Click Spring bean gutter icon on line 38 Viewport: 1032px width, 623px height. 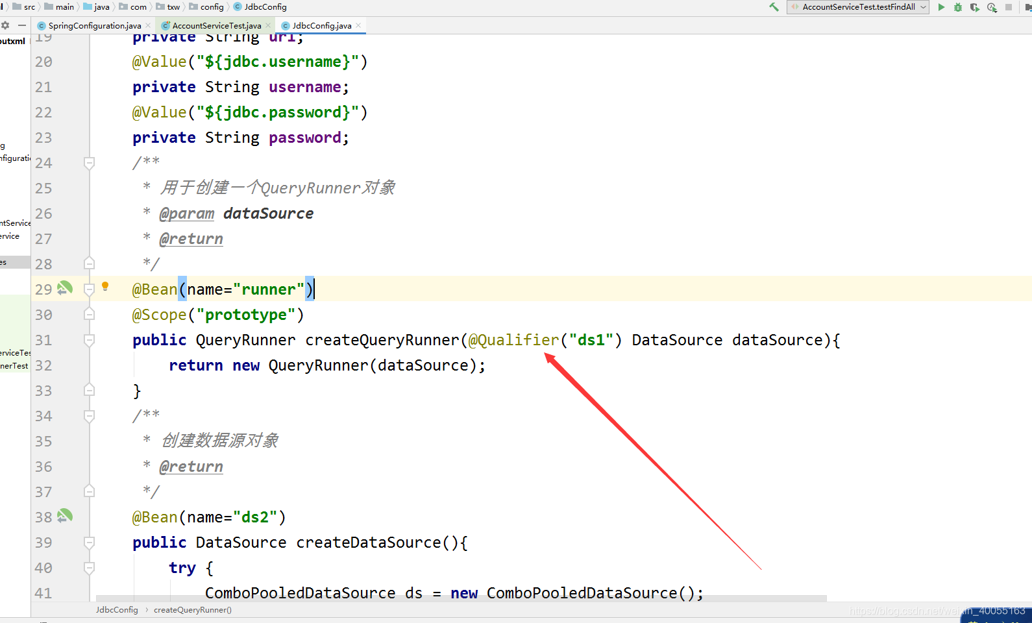65,516
